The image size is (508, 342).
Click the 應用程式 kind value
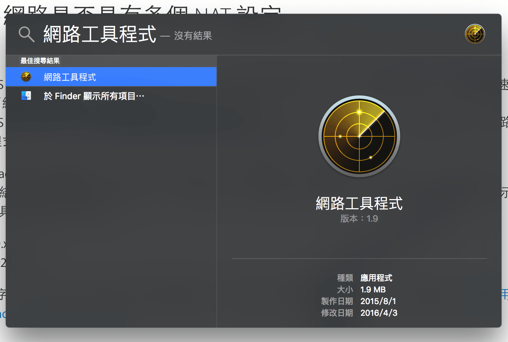coord(376,278)
